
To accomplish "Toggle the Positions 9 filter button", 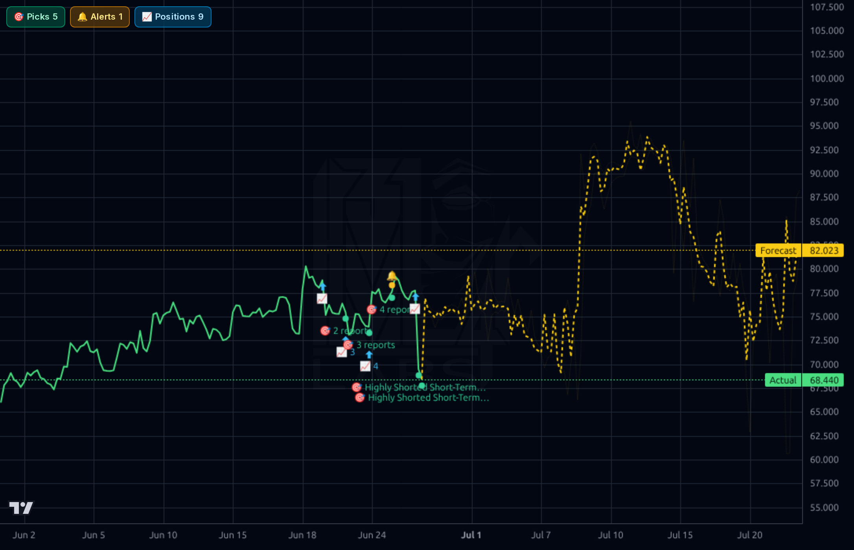I will pos(173,17).
